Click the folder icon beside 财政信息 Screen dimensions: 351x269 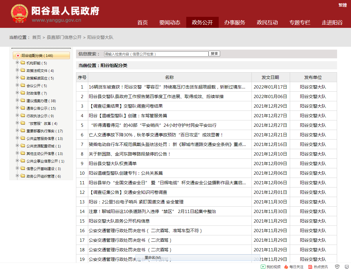point(23,93)
